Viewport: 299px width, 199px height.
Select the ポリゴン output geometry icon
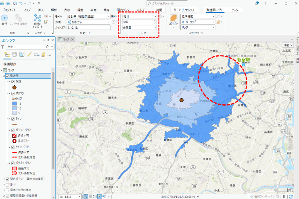pyautogui.click(x=173, y=18)
